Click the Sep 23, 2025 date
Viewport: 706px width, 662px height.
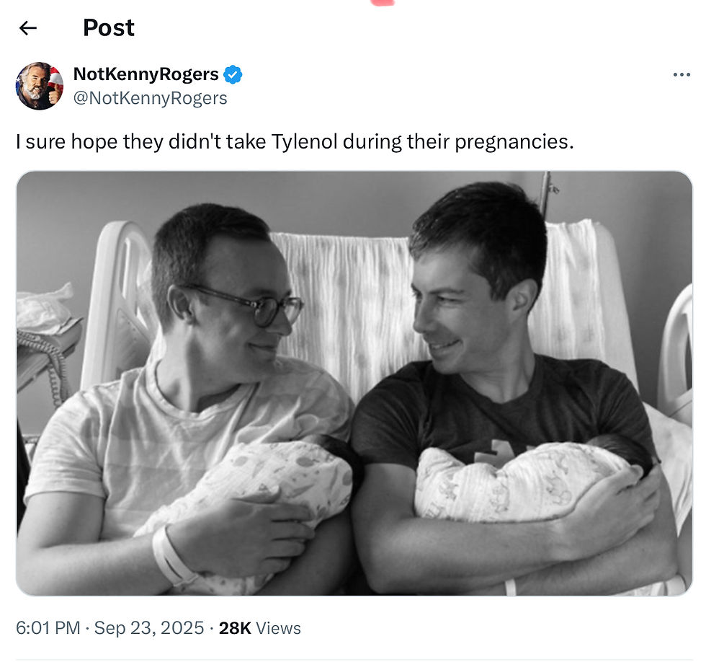148,628
